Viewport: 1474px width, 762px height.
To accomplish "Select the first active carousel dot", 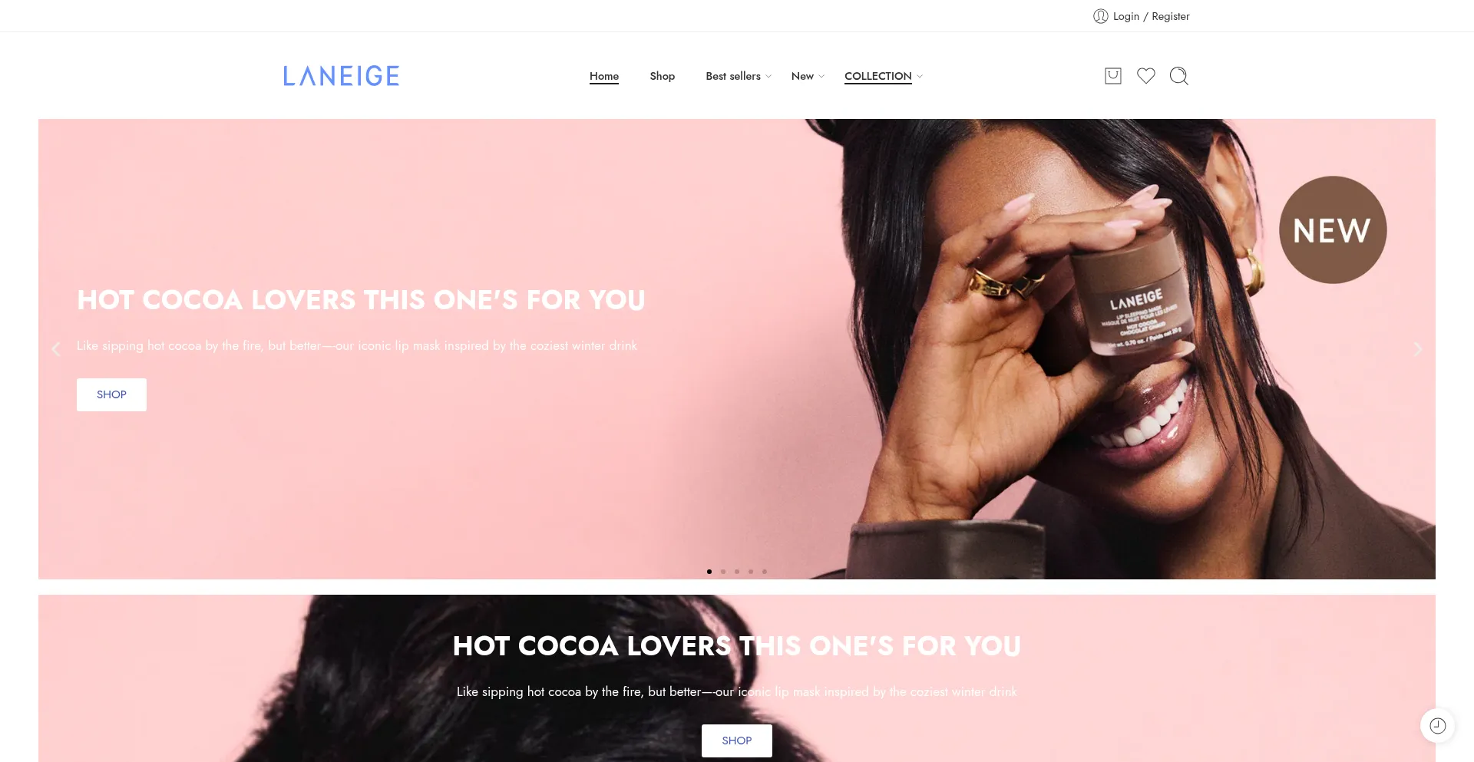I will pyautogui.click(x=709, y=572).
